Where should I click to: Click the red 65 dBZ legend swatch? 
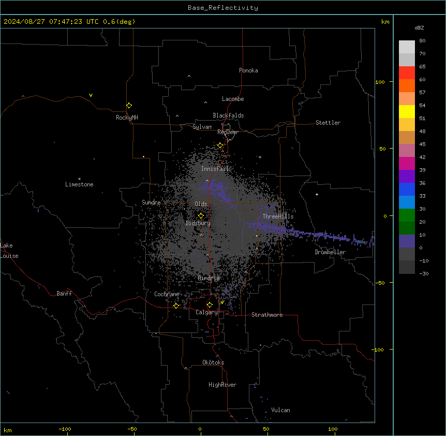407,72
